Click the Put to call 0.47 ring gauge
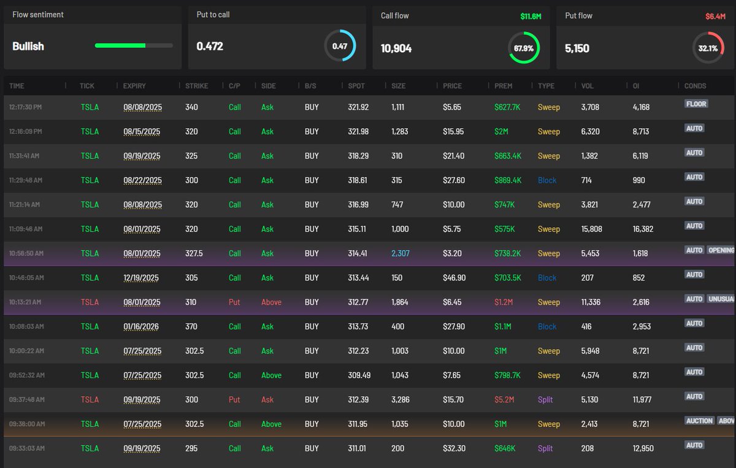736x468 pixels. tap(340, 46)
